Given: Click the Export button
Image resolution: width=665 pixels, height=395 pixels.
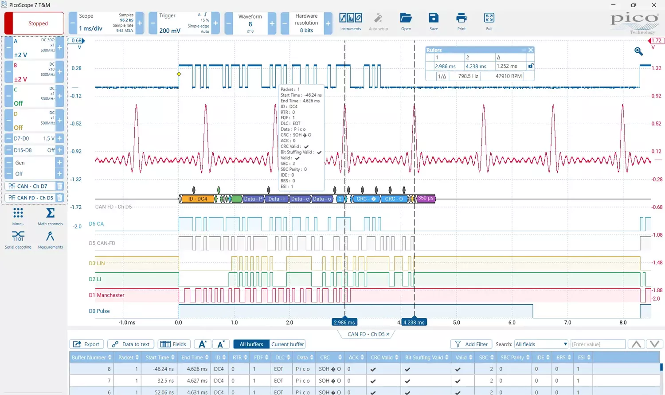Looking at the screenshot, I should (86, 344).
